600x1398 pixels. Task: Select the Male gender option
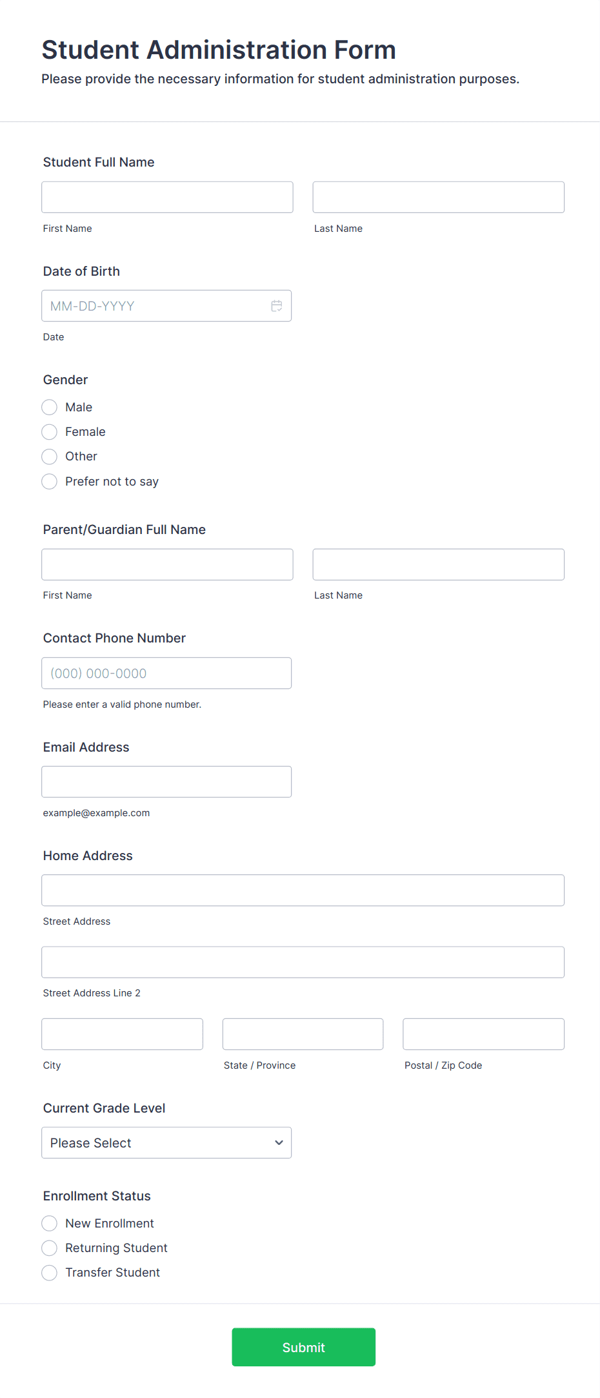(49, 407)
